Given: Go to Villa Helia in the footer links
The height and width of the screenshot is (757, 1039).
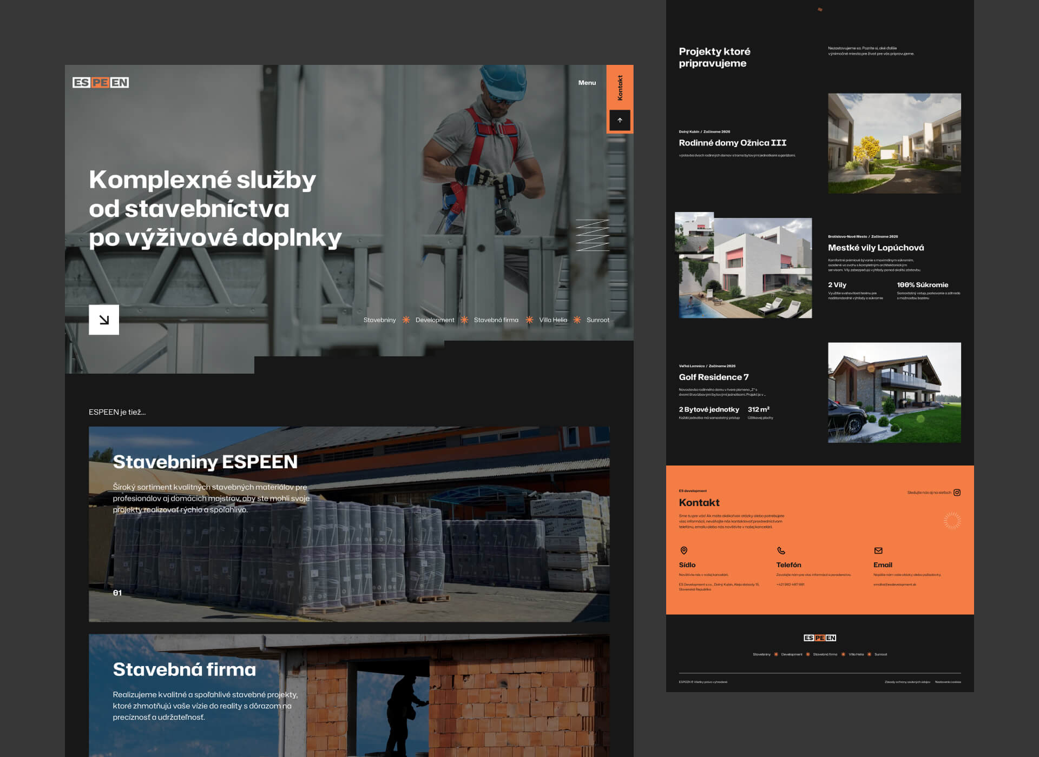Looking at the screenshot, I should [x=856, y=654].
